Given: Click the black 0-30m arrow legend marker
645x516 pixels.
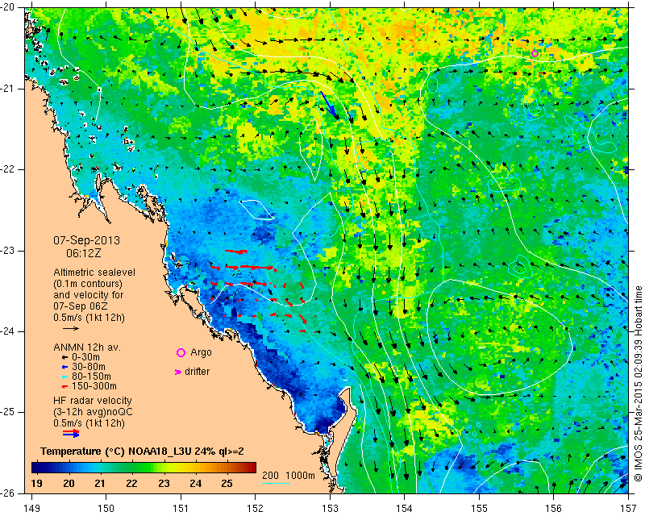Looking at the screenshot, I should point(64,358).
